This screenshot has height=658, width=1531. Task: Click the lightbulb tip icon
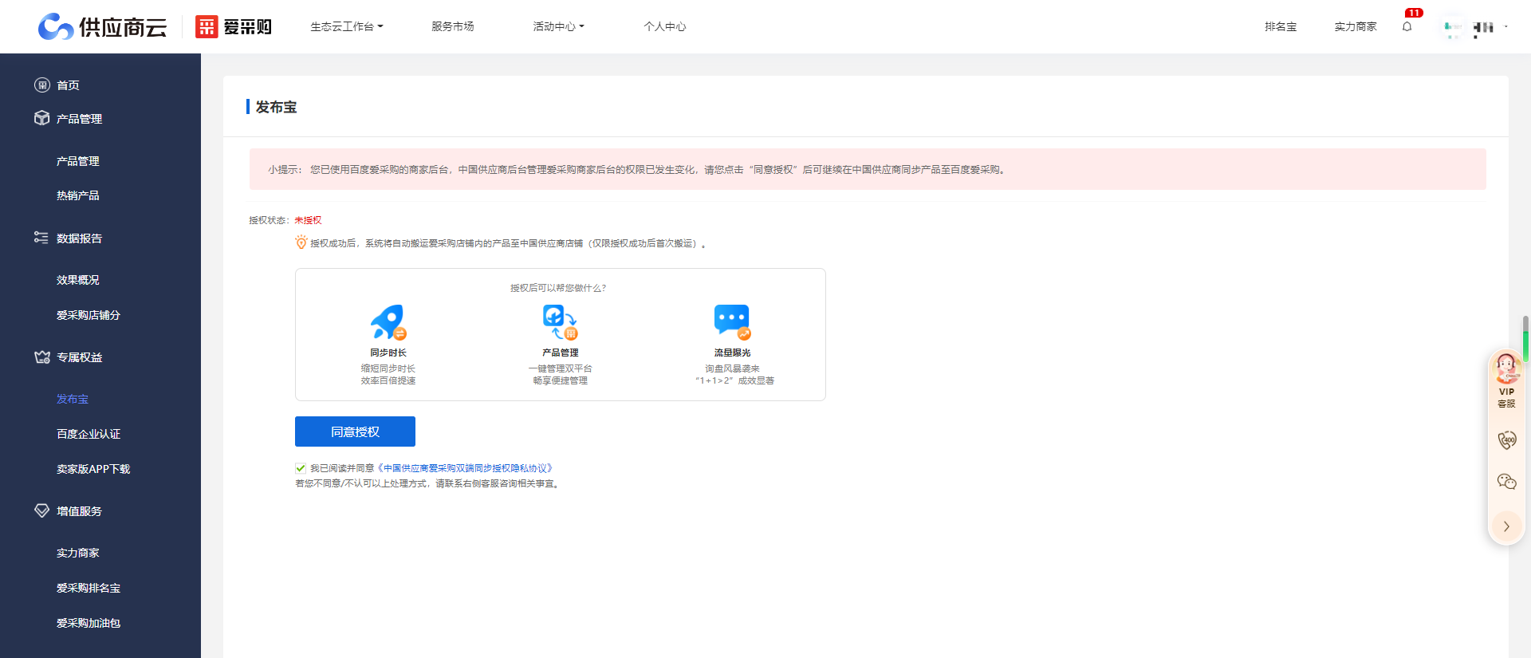tap(301, 242)
